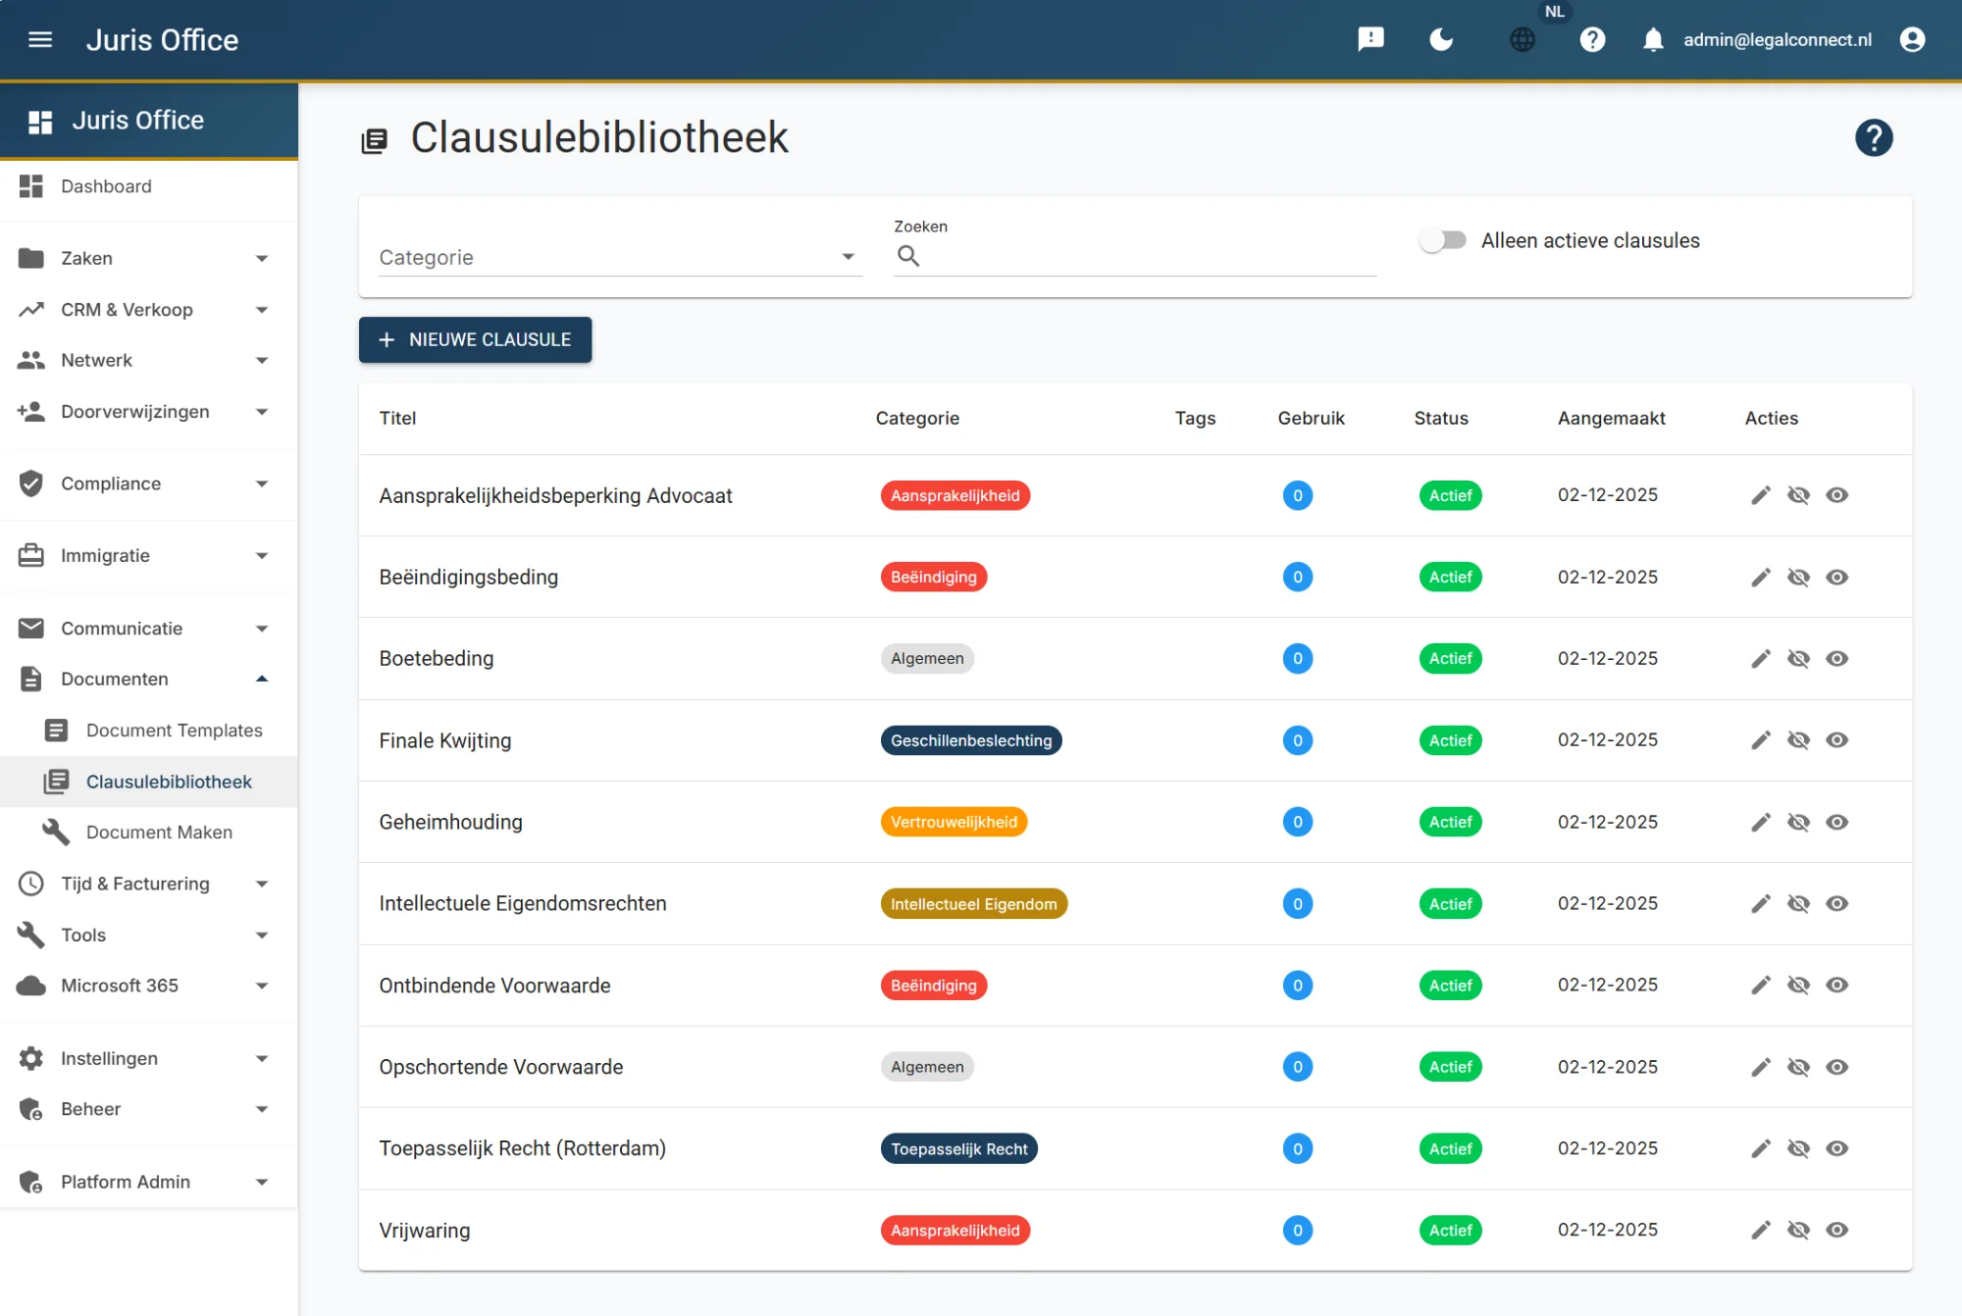Open the user account avatar icon
1962x1316 pixels.
(x=1912, y=39)
